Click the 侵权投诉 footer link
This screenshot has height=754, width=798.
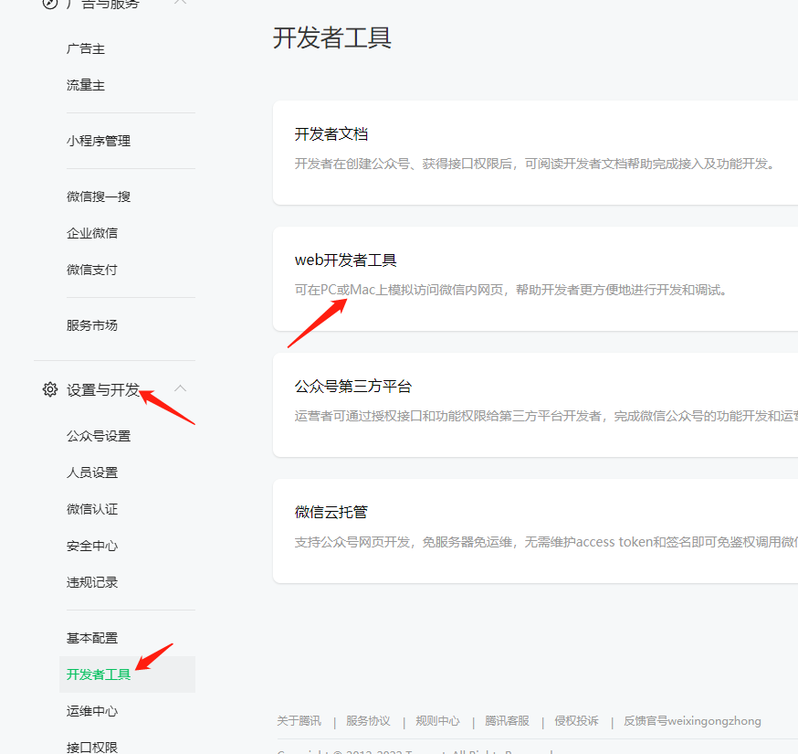tap(577, 721)
